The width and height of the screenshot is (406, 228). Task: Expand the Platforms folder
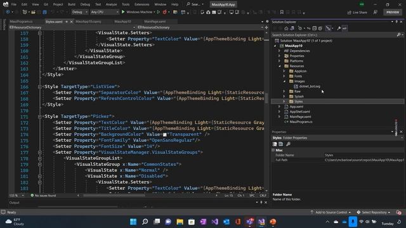pos(279,61)
